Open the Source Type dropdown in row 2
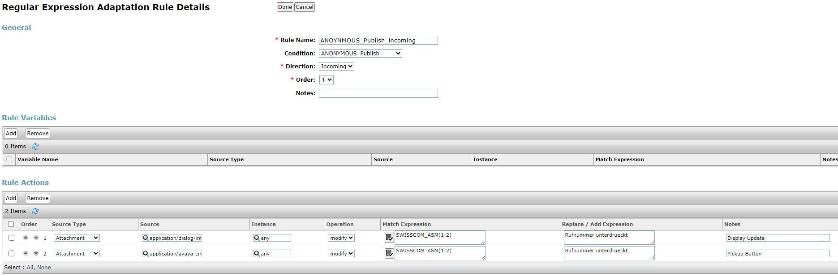838x276 pixels. (77, 254)
